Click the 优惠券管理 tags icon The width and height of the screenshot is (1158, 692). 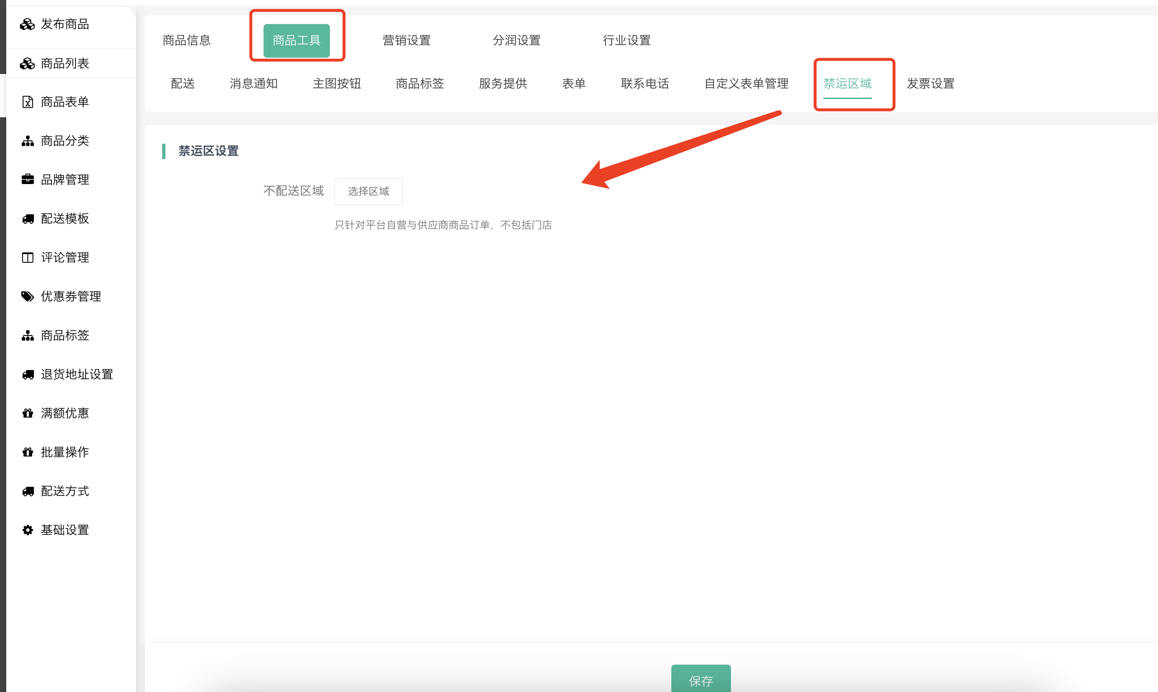click(27, 297)
